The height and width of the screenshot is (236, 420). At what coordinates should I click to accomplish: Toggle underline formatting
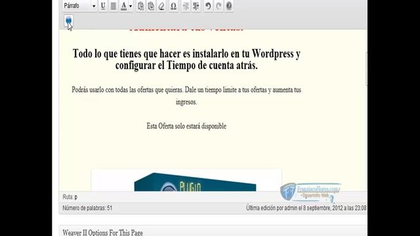[x=103, y=6]
